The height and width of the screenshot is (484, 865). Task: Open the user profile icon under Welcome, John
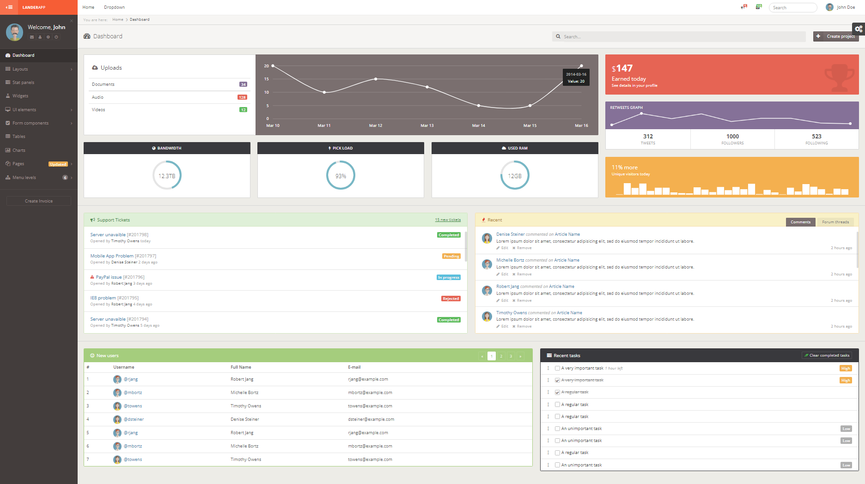click(40, 37)
